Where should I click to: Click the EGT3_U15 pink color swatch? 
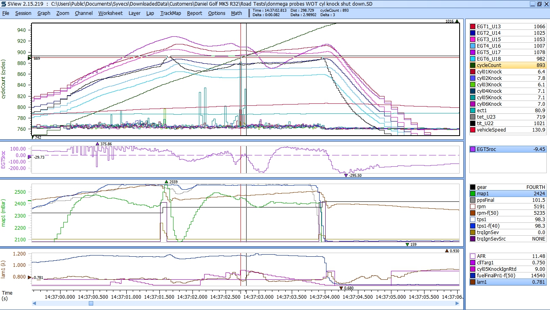pos(473,40)
